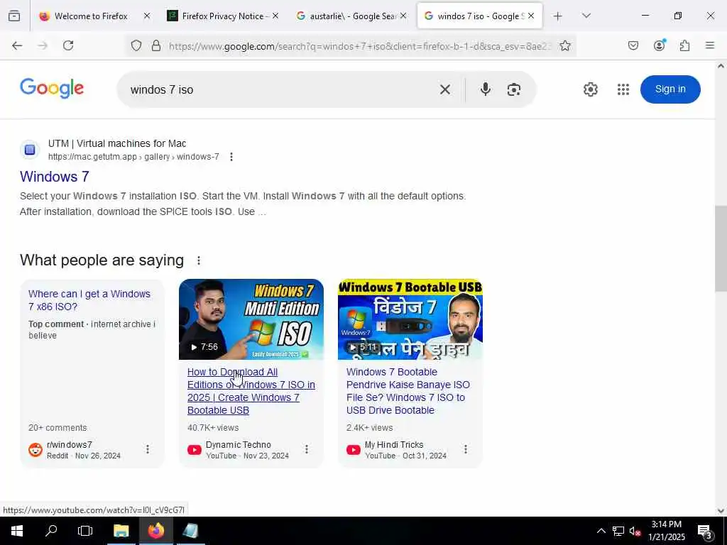
Task: Open options for r/windows7 card
Action: click(x=148, y=449)
